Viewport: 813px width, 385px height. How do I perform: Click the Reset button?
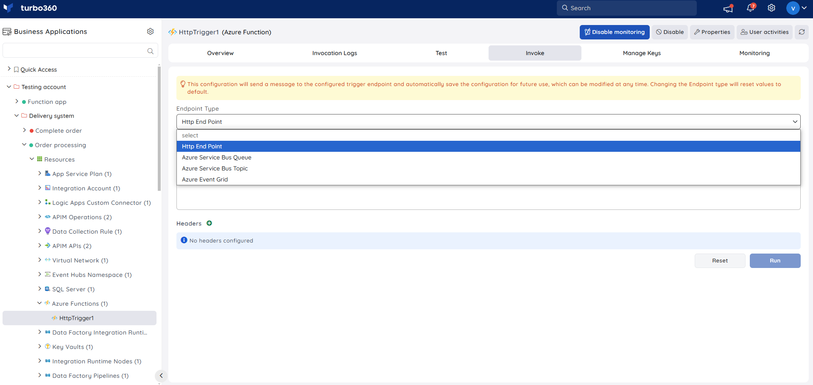pyautogui.click(x=720, y=261)
